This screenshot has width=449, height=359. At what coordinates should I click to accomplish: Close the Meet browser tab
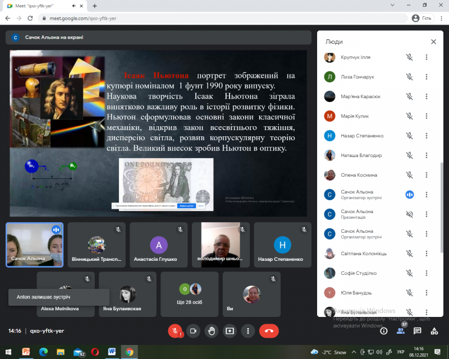(81, 6)
